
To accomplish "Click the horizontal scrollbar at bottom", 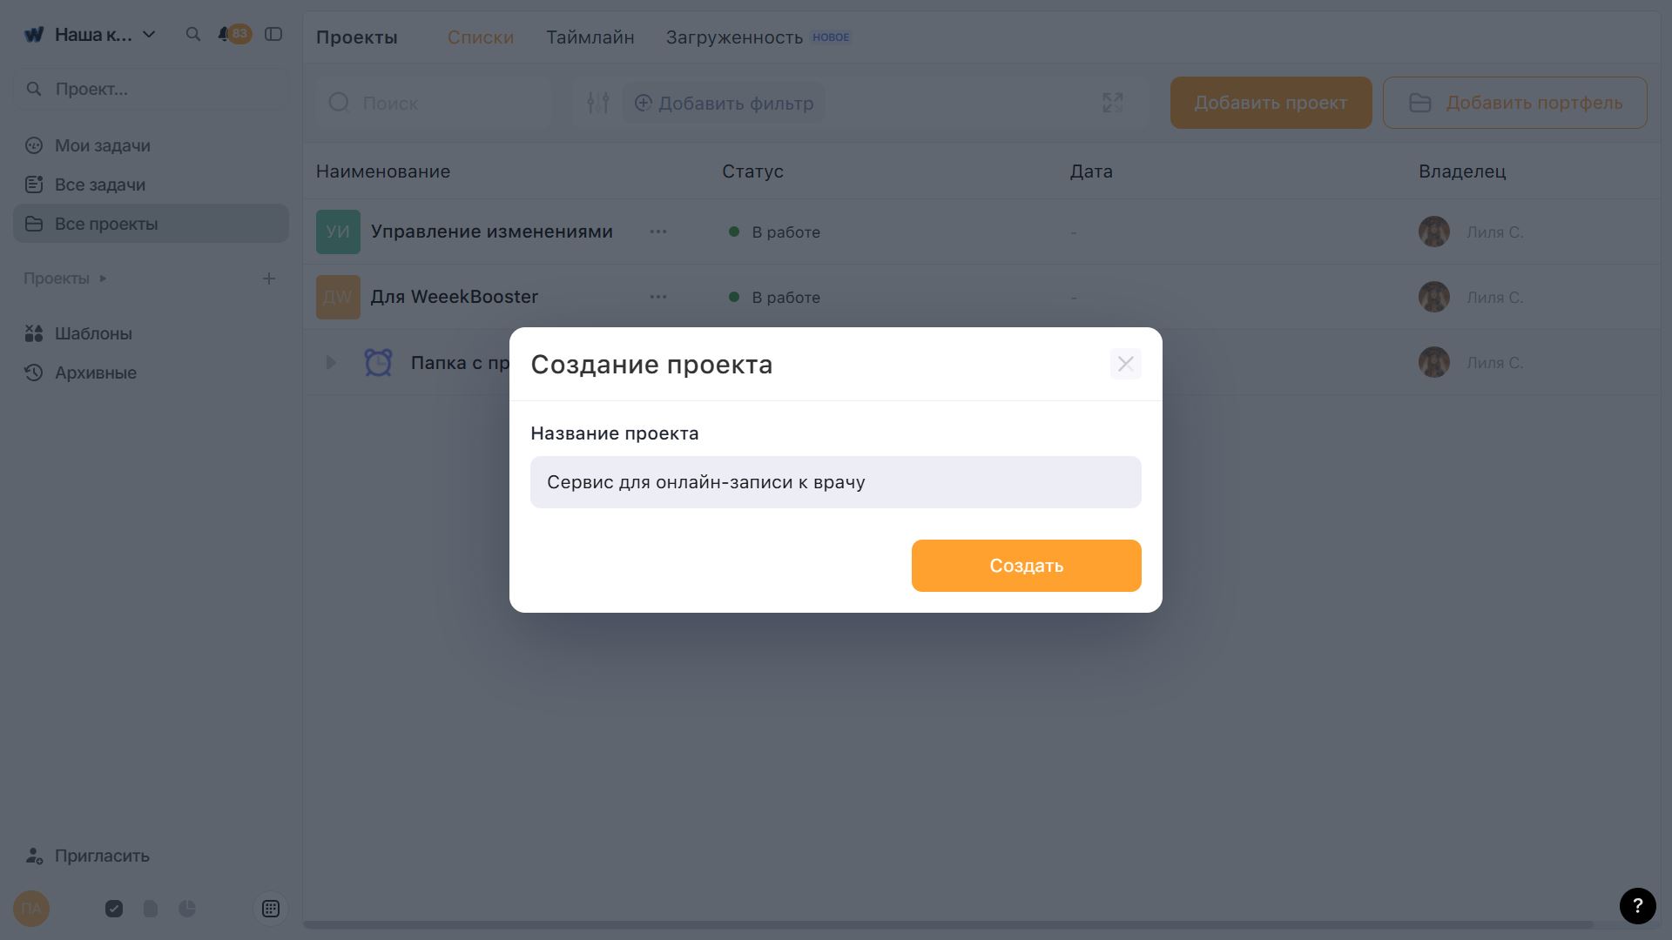I will (948, 924).
